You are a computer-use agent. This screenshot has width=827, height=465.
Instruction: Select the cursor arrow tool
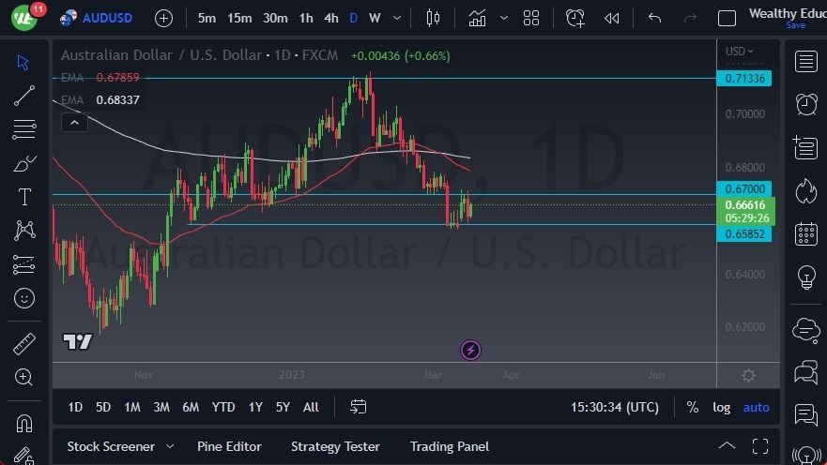coord(23,62)
